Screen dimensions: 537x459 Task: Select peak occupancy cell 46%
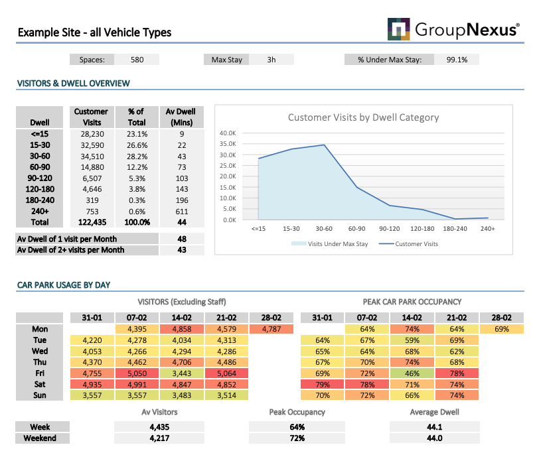412,373
